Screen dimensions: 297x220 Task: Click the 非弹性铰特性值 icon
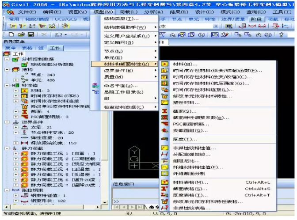pos(164,148)
